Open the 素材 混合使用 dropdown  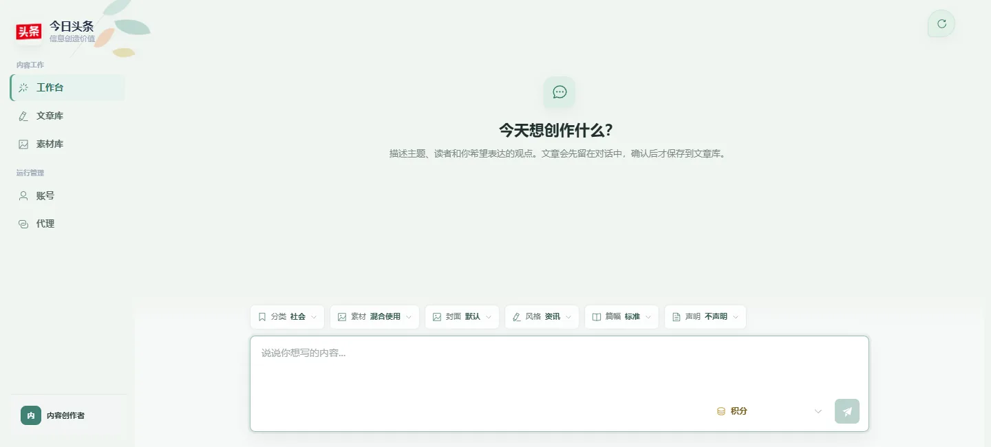[x=374, y=317]
